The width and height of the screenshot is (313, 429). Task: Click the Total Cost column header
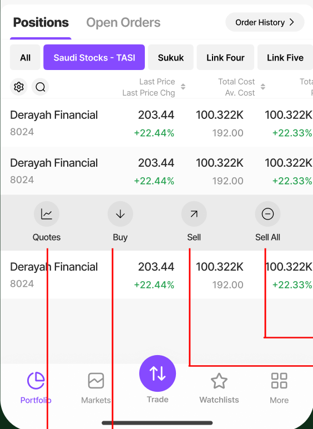pos(236,82)
